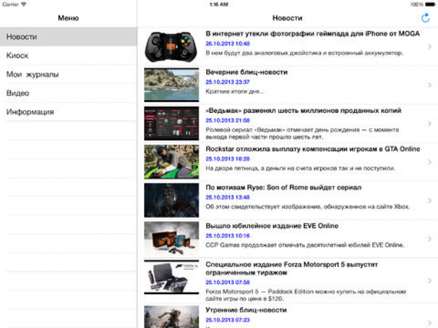The height and width of the screenshot is (328, 438).
Task: Tap the Меню panel title
Action: (68, 18)
